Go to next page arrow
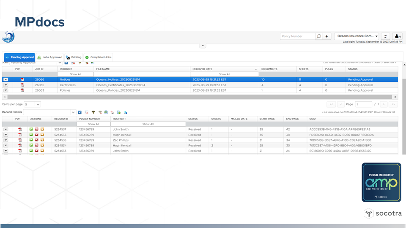This screenshot has width=406, height=228. click(x=384, y=104)
